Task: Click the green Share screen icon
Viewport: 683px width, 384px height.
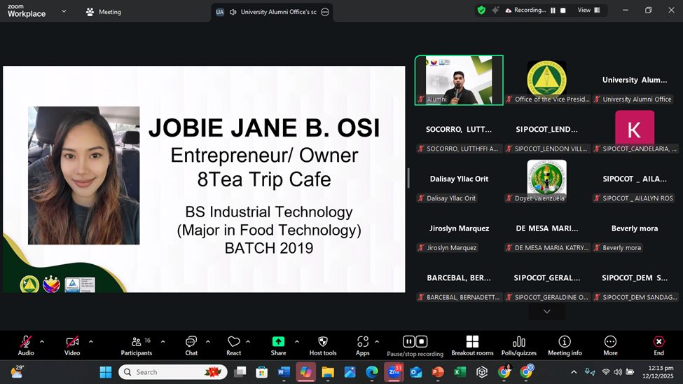Action: coord(278,342)
